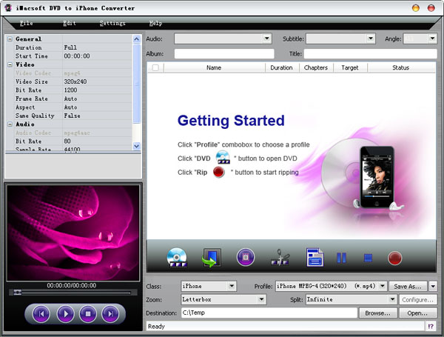Select the Start Time 00:00:00 value

point(97,56)
